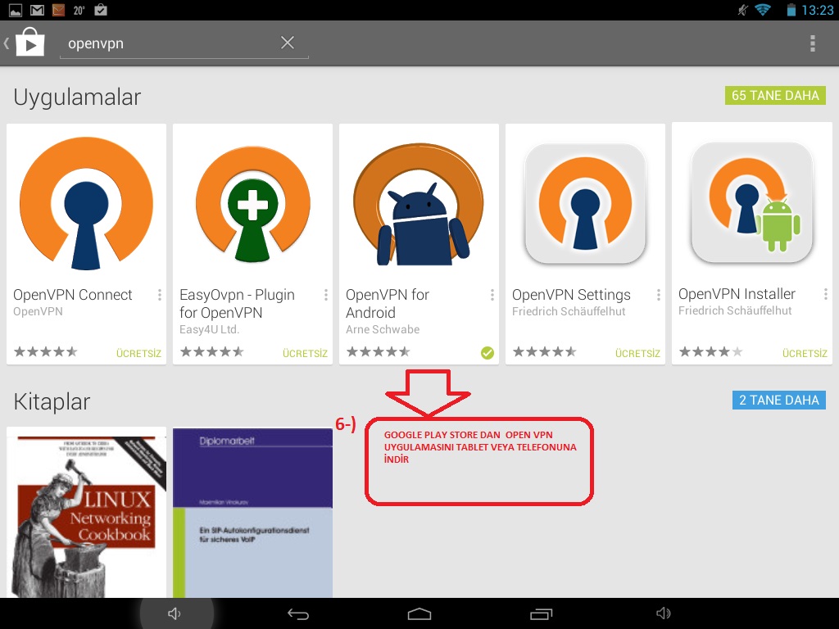The height and width of the screenshot is (629, 839).
Task: Tap the star rating of OpenVPN Settings
Action: 545,352
